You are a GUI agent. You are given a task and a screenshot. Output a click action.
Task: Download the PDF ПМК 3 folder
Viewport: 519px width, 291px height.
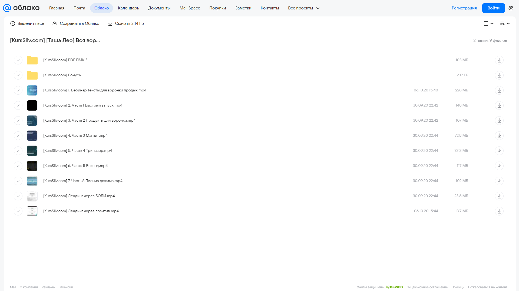(499, 60)
